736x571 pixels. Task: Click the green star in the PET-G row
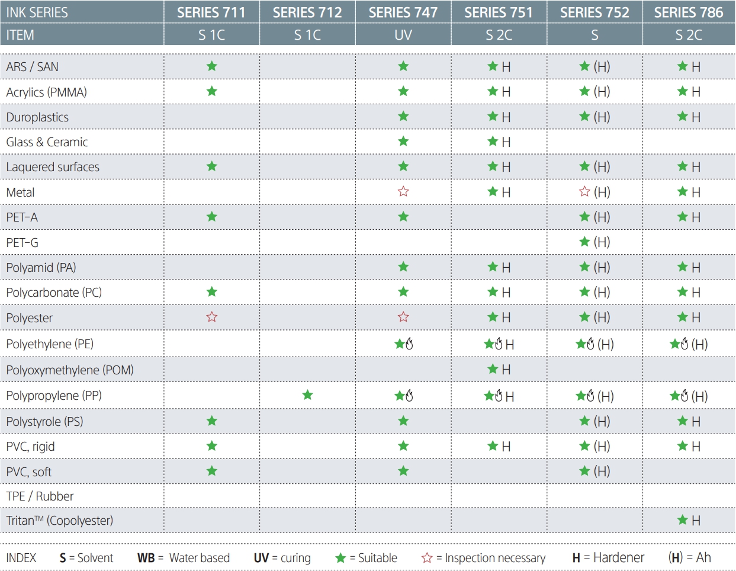click(584, 242)
